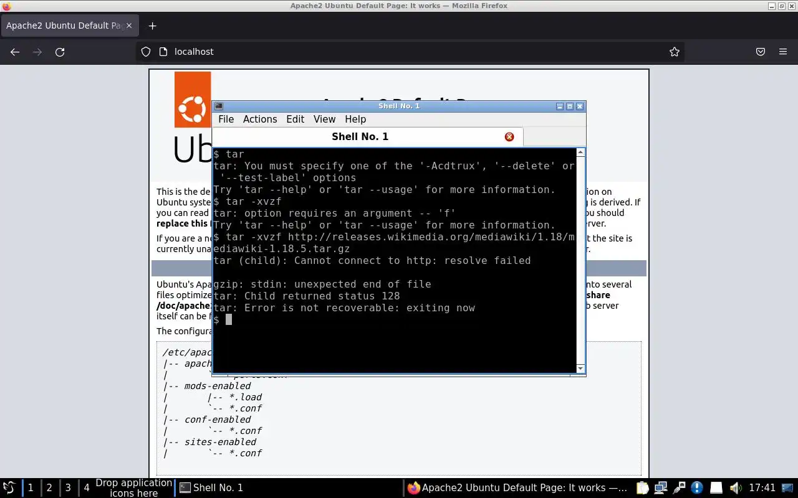Click the shield tracking protection icon
The height and width of the screenshot is (498, 798).
(x=146, y=52)
